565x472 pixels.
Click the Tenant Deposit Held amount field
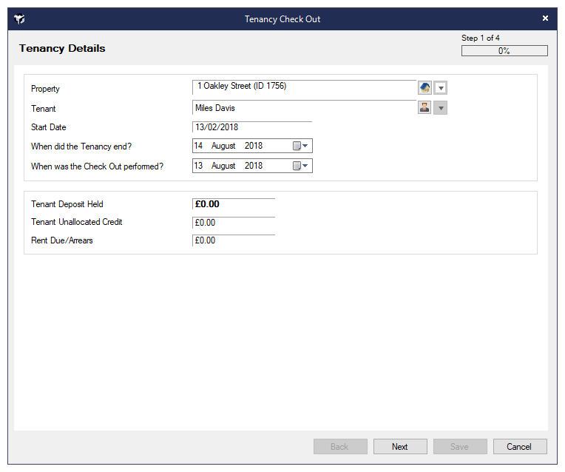pyautogui.click(x=233, y=204)
